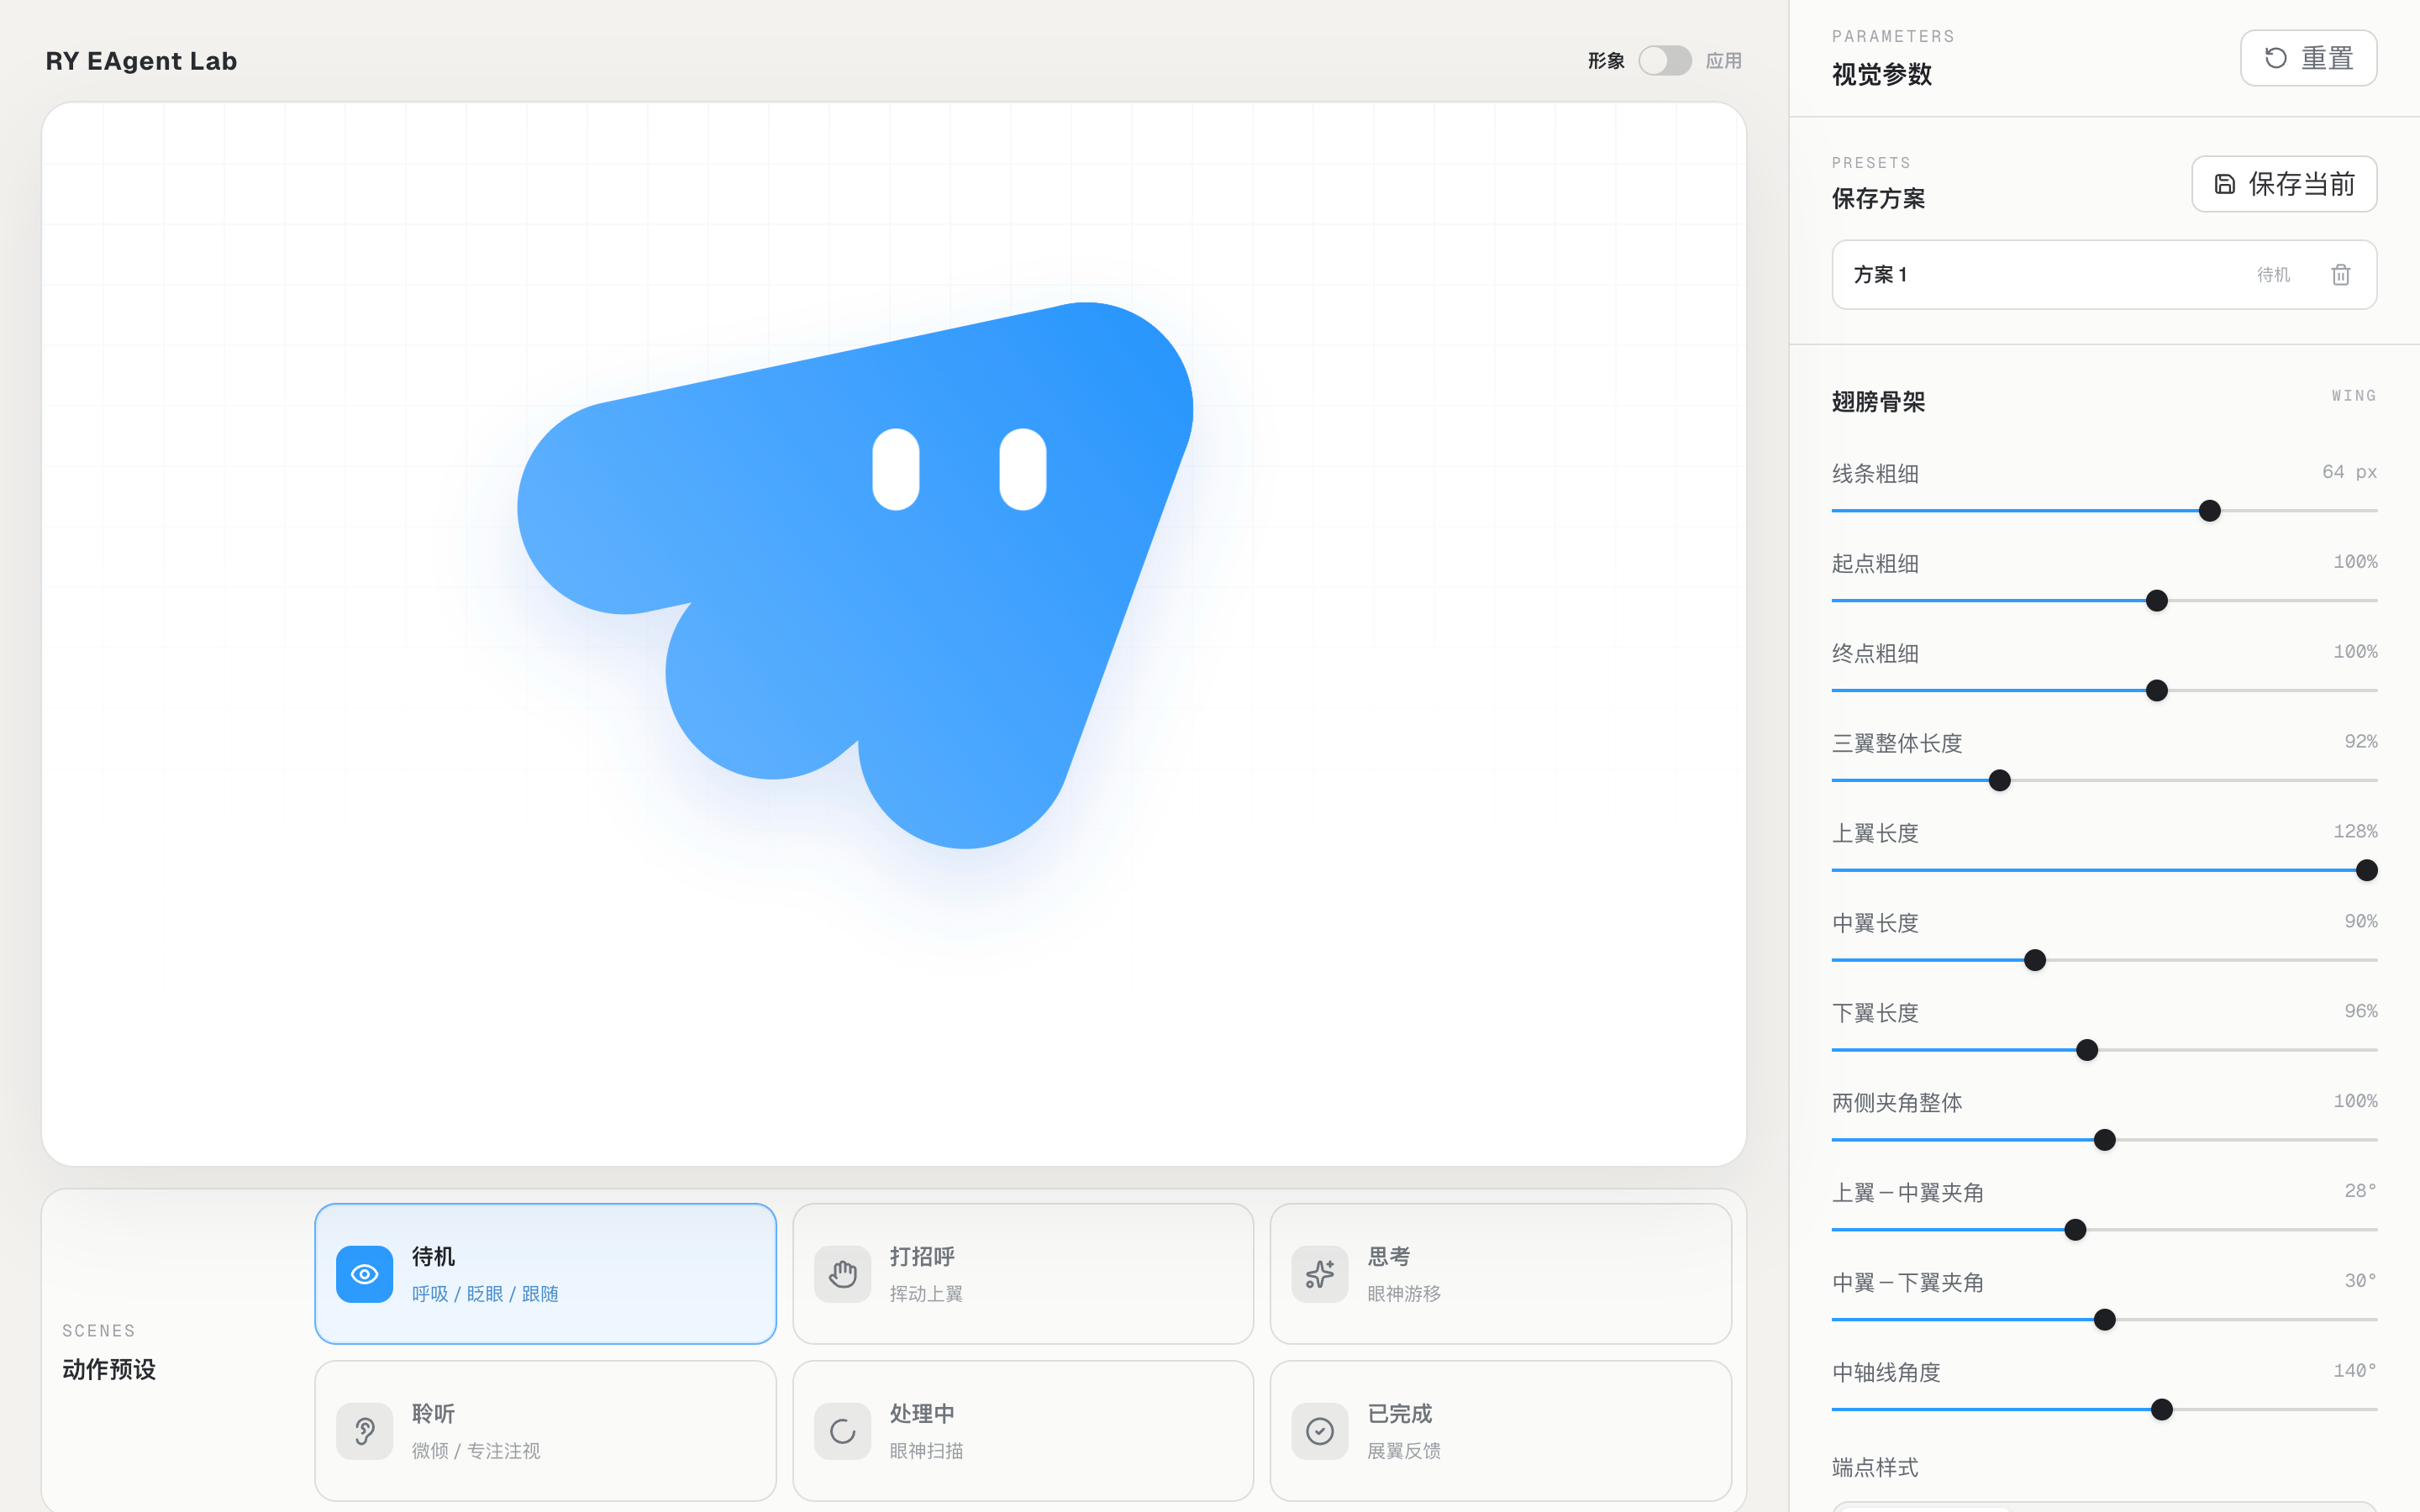The image size is (2420, 1512).
Task: Click the 聆听 ear icon
Action: tap(364, 1431)
